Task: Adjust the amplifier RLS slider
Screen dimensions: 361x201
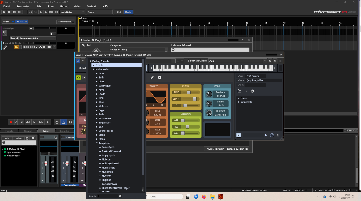Action: point(187,127)
